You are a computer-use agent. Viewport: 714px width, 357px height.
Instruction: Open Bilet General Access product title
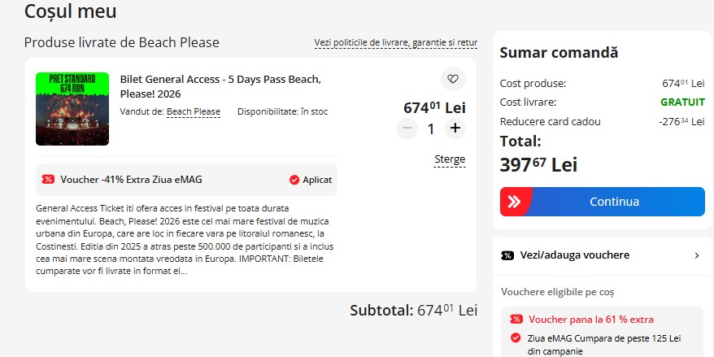(x=220, y=86)
